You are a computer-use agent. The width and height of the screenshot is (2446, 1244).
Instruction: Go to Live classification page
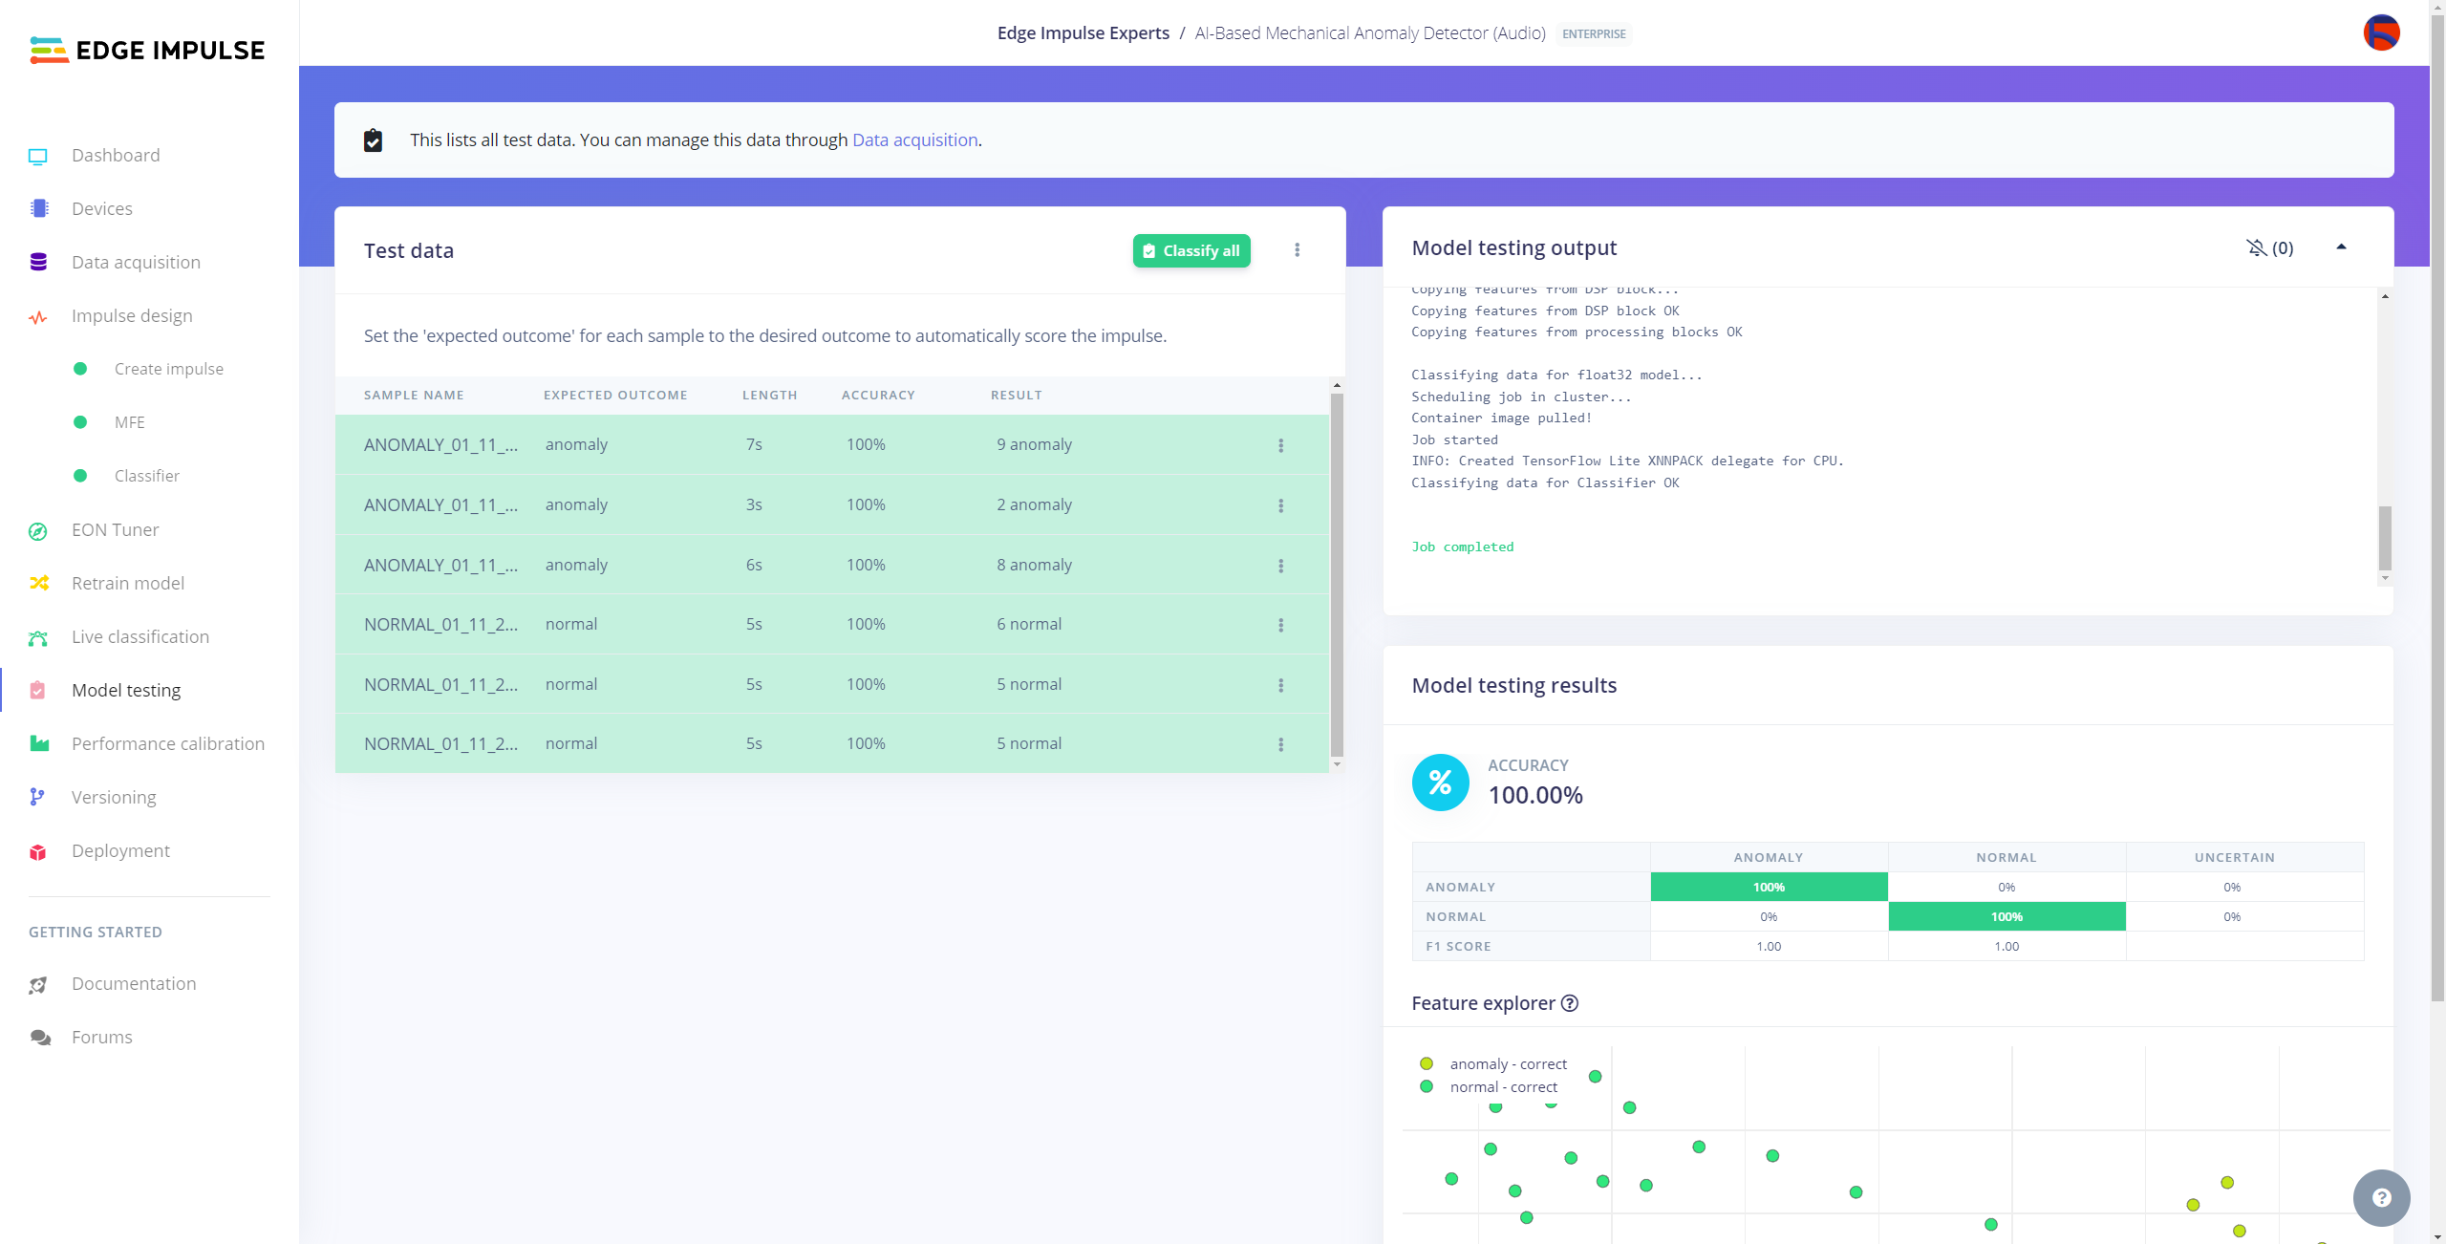tap(139, 636)
